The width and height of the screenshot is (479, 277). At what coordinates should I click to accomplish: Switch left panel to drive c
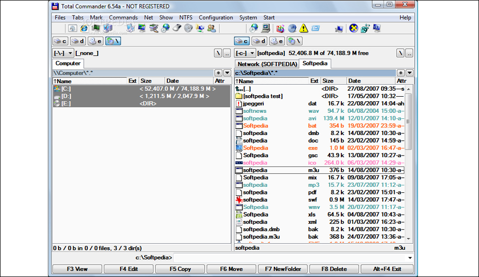pos(60,41)
